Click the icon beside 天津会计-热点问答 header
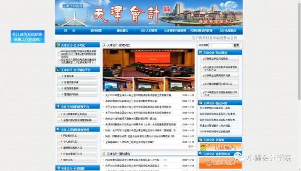Image resolution: width=301 pixels, height=171 pixels. point(201,103)
